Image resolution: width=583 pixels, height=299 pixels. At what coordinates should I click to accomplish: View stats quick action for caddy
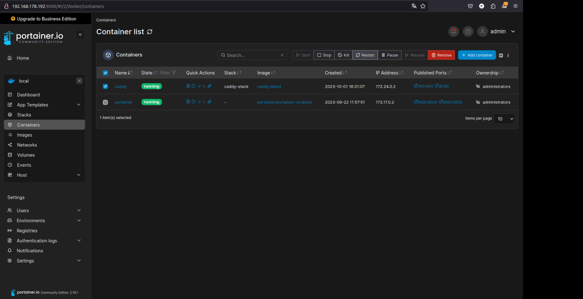199,86
